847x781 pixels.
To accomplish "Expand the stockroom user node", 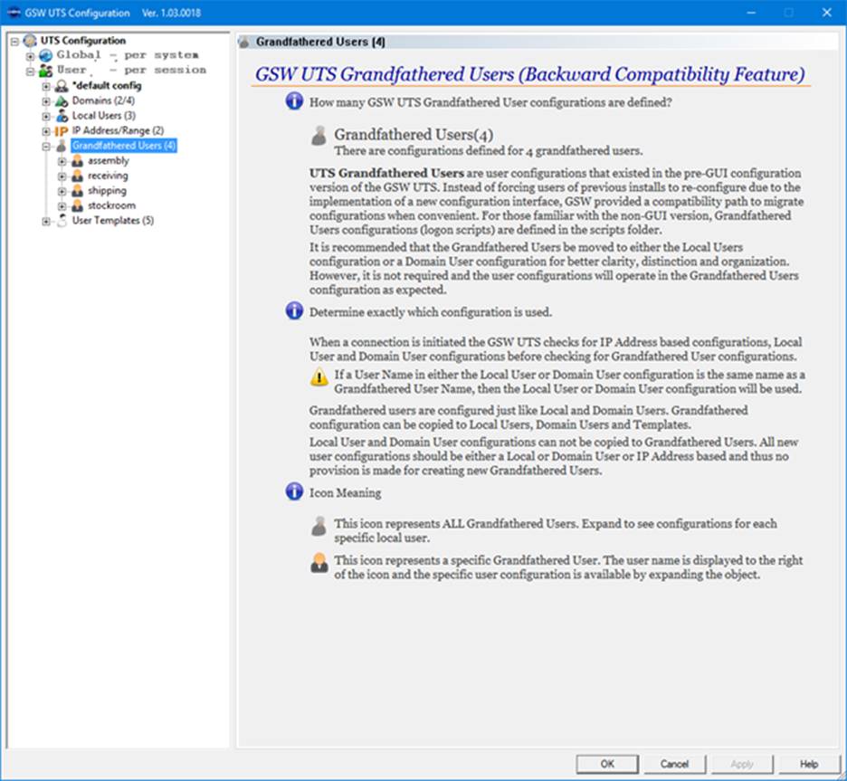I will [x=62, y=206].
